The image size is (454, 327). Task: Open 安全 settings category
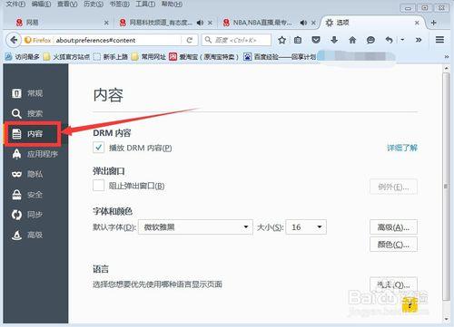tap(35, 195)
